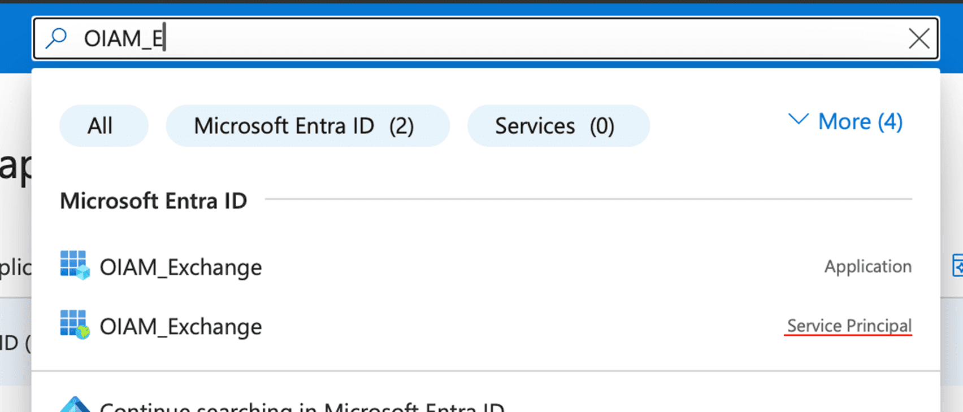Select the All filter pill
The width and height of the screenshot is (963, 412).
tap(100, 125)
